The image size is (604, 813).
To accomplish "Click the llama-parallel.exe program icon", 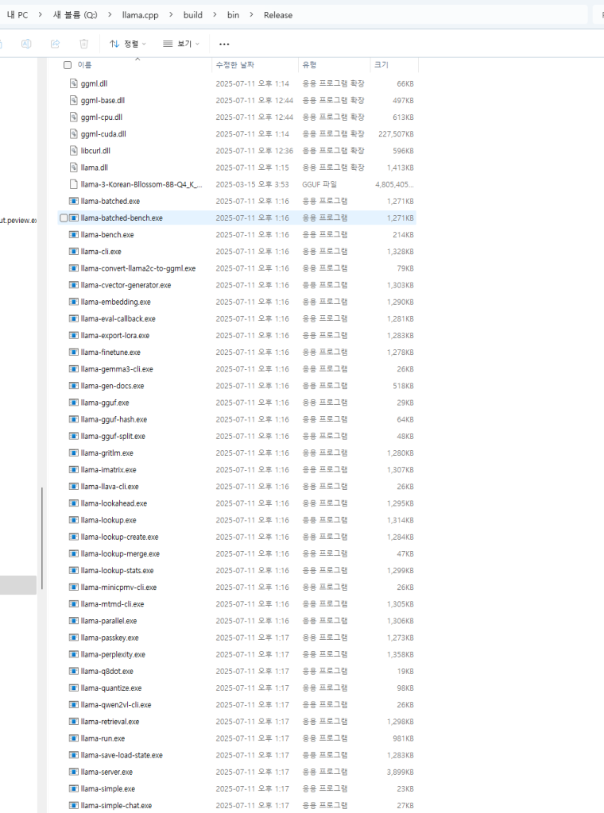I will [x=74, y=621].
